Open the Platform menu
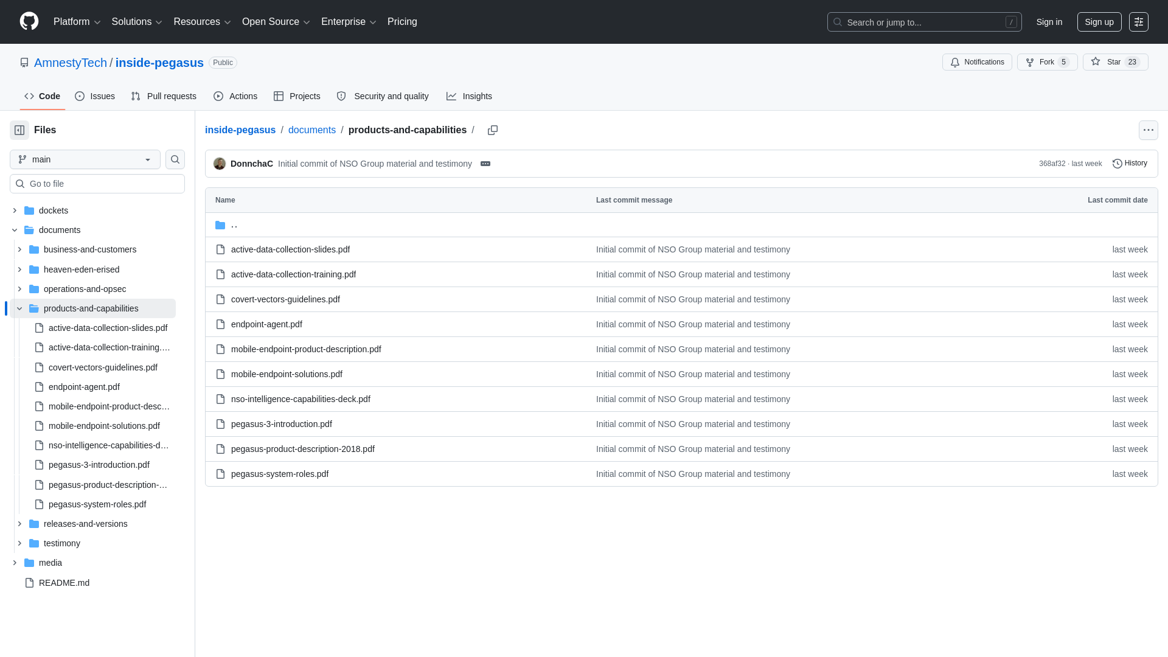The width and height of the screenshot is (1168, 657). tap(77, 22)
